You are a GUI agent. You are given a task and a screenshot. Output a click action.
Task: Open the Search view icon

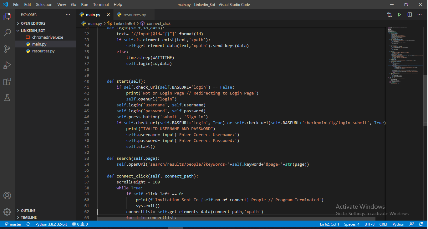[7, 33]
